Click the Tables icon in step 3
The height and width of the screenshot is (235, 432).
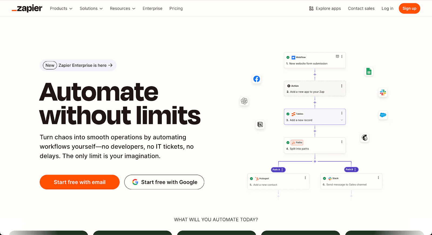click(x=293, y=114)
